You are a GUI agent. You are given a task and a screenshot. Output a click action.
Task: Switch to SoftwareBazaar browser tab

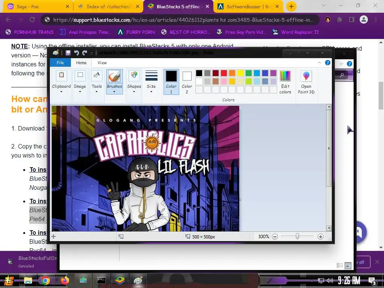pyautogui.click(x=249, y=7)
